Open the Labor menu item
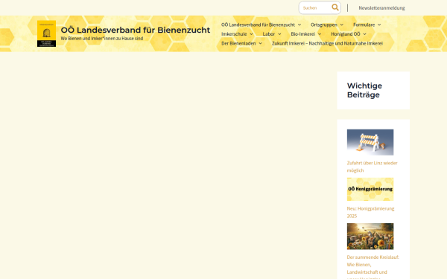447x279 pixels. coord(268,34)
